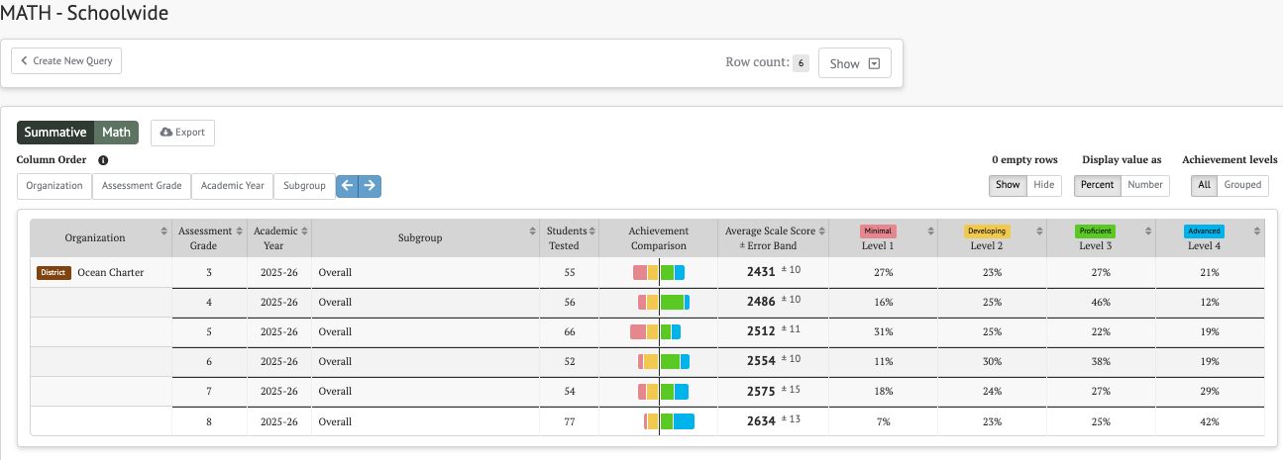
Task: Switch display value to Number
Action: point(1145,185)
